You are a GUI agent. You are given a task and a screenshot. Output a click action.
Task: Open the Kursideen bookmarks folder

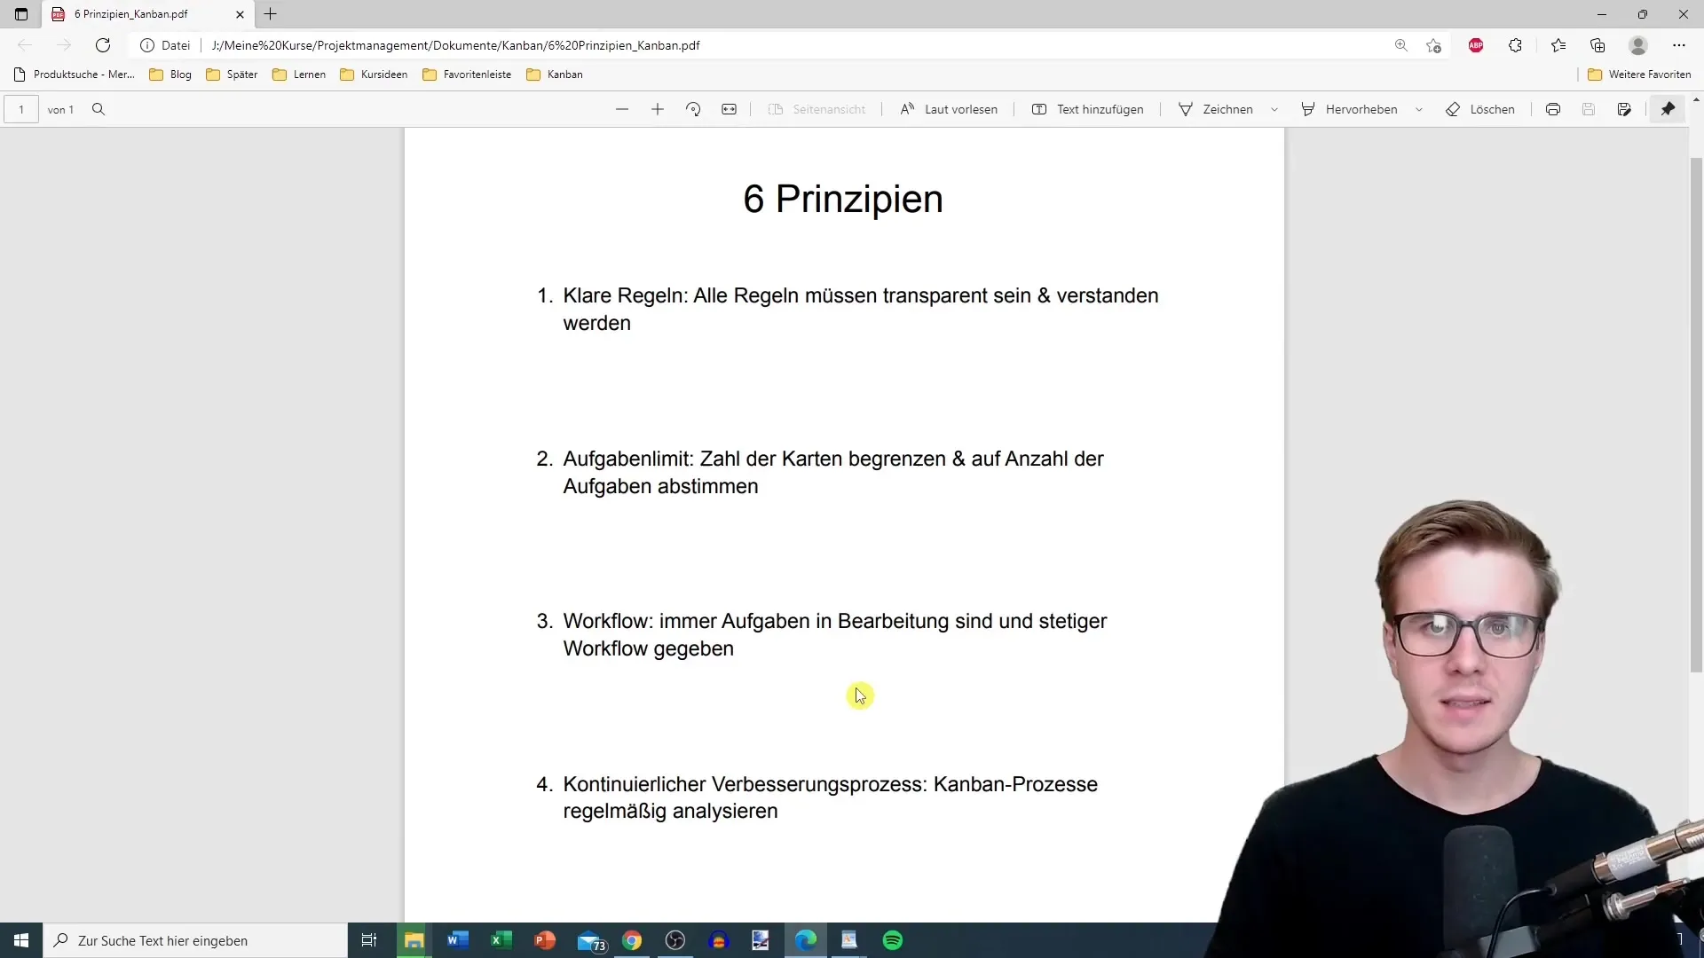pyautogui.click(x=374, y=75)
